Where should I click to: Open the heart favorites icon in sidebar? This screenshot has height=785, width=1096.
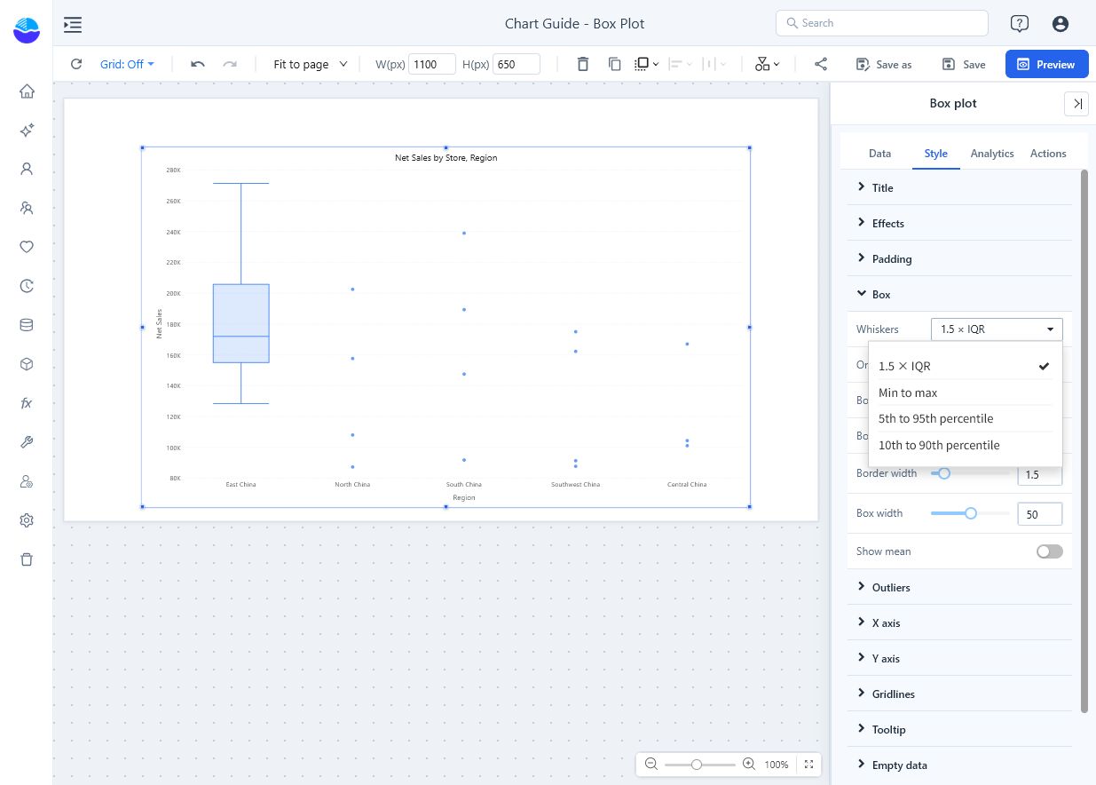click(27, 247)
